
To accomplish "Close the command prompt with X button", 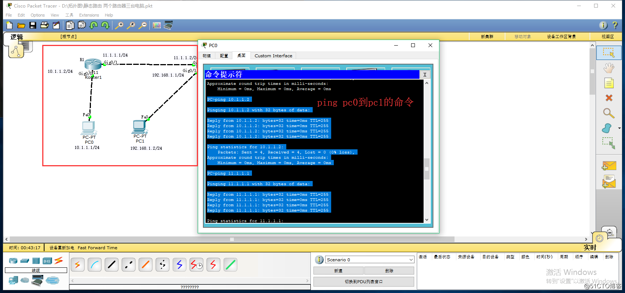I will point(425,75).
